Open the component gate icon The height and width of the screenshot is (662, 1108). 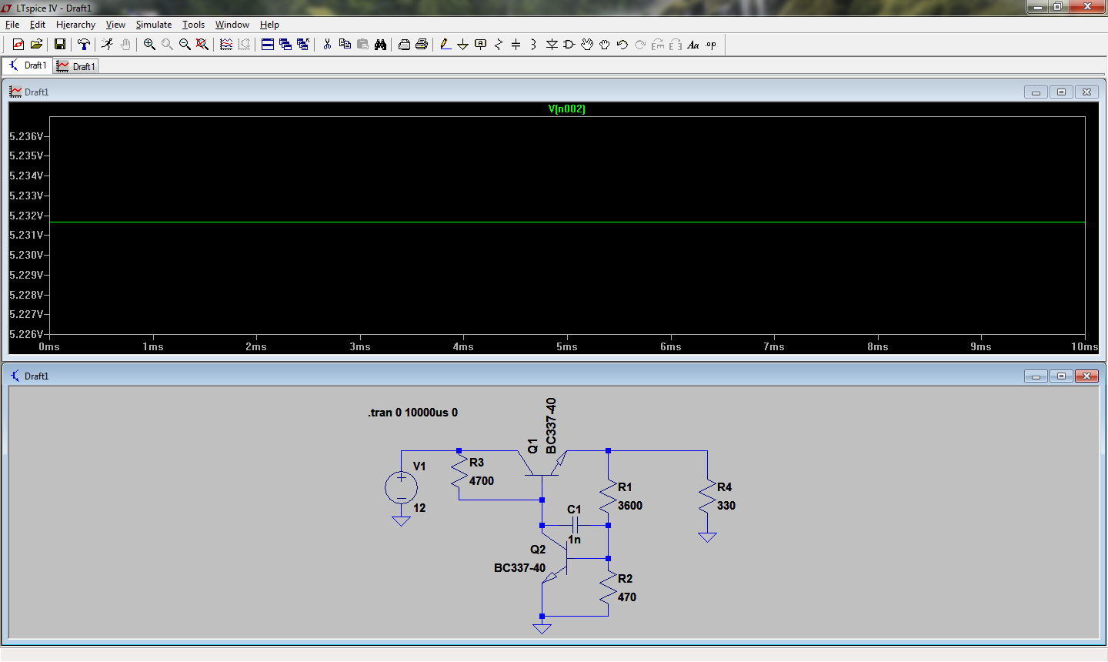point(569,45)
